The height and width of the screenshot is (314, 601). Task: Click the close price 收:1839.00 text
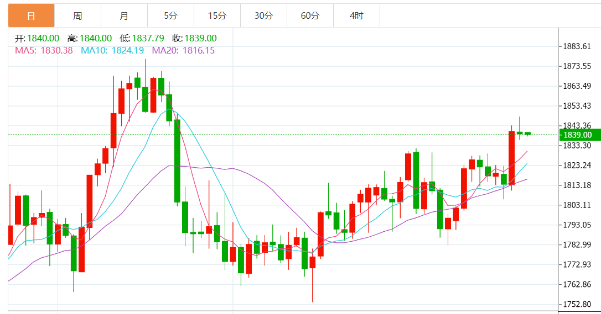pyautogui.click(x=194, y=38)
